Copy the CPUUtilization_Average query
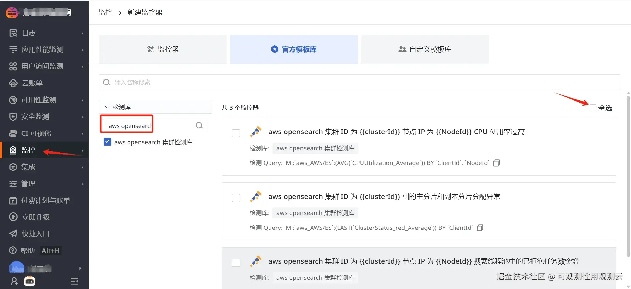Screen dimensions: 631x289 point(497,163)
